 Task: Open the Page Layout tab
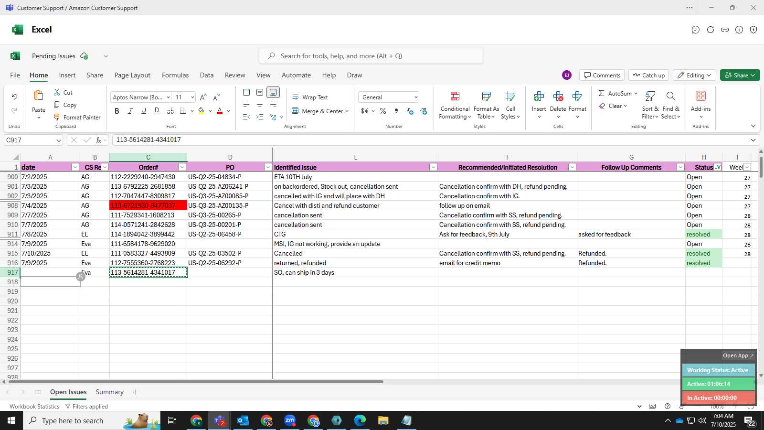tap(132, 75)
